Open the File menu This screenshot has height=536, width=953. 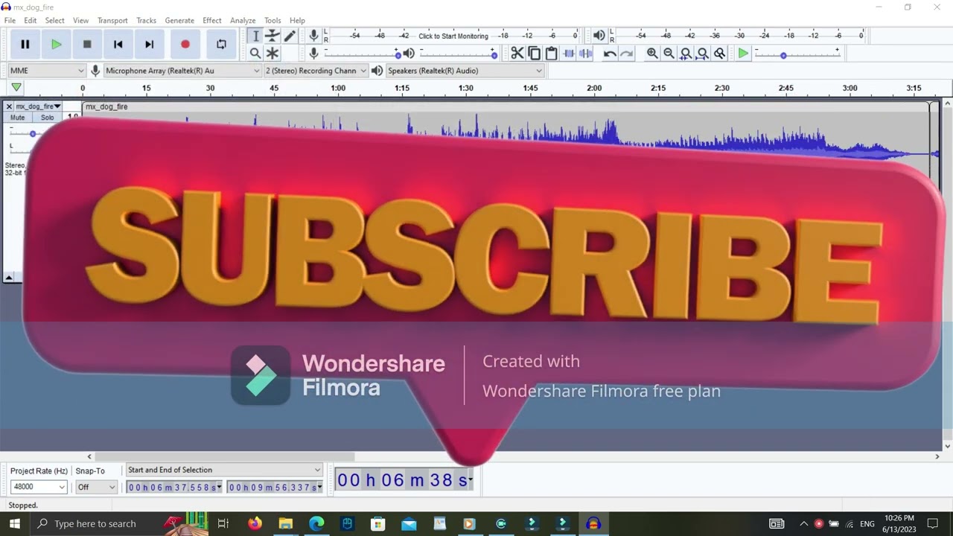click(x=10, y=20)
